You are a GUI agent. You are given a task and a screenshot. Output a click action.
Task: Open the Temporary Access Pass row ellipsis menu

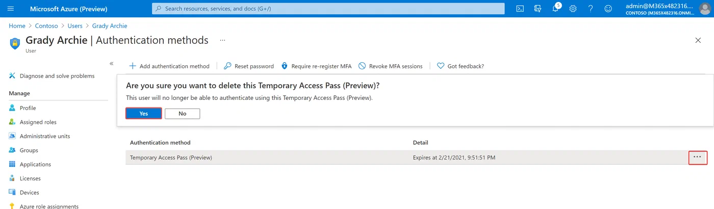(698, 158)
